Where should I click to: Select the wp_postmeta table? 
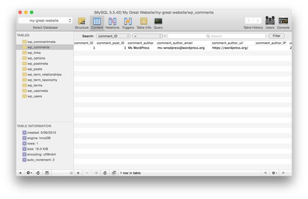(x=45, y=64)
